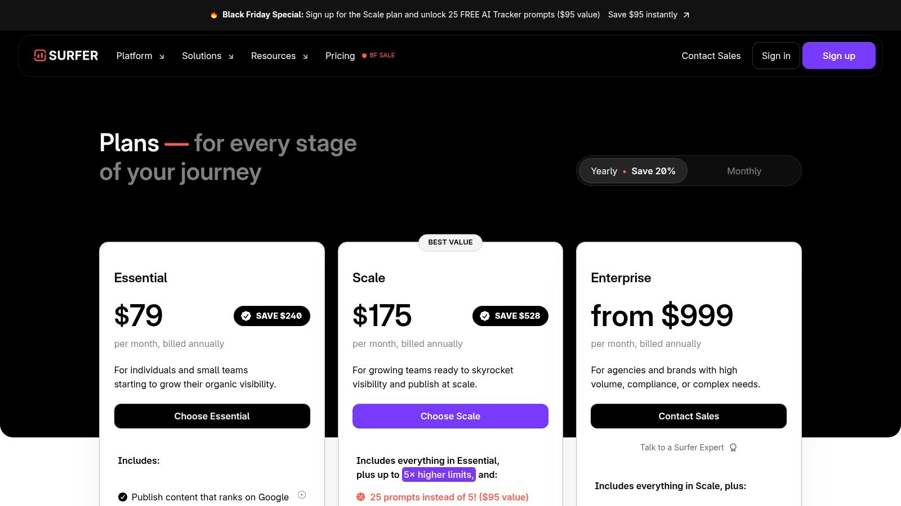Click the speech bubble icon near Talk to Surfer Expert
901x506 pixels.
click(733, 447)
